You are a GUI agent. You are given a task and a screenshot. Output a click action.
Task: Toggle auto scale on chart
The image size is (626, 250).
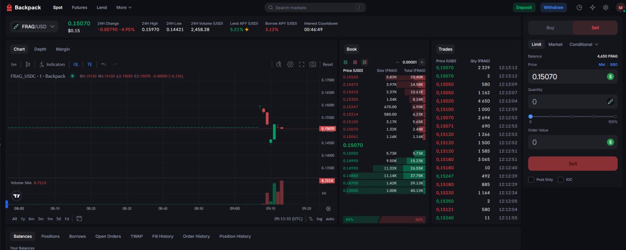point(330,219)
